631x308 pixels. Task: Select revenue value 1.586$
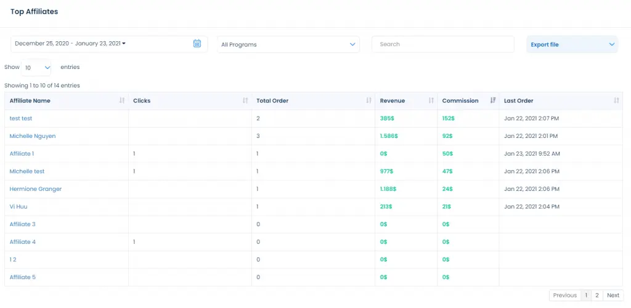click(x=389, y=136)
